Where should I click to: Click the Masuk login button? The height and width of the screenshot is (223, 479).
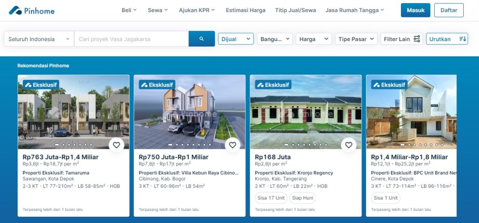pyautogui.click(x=415, y=10)
